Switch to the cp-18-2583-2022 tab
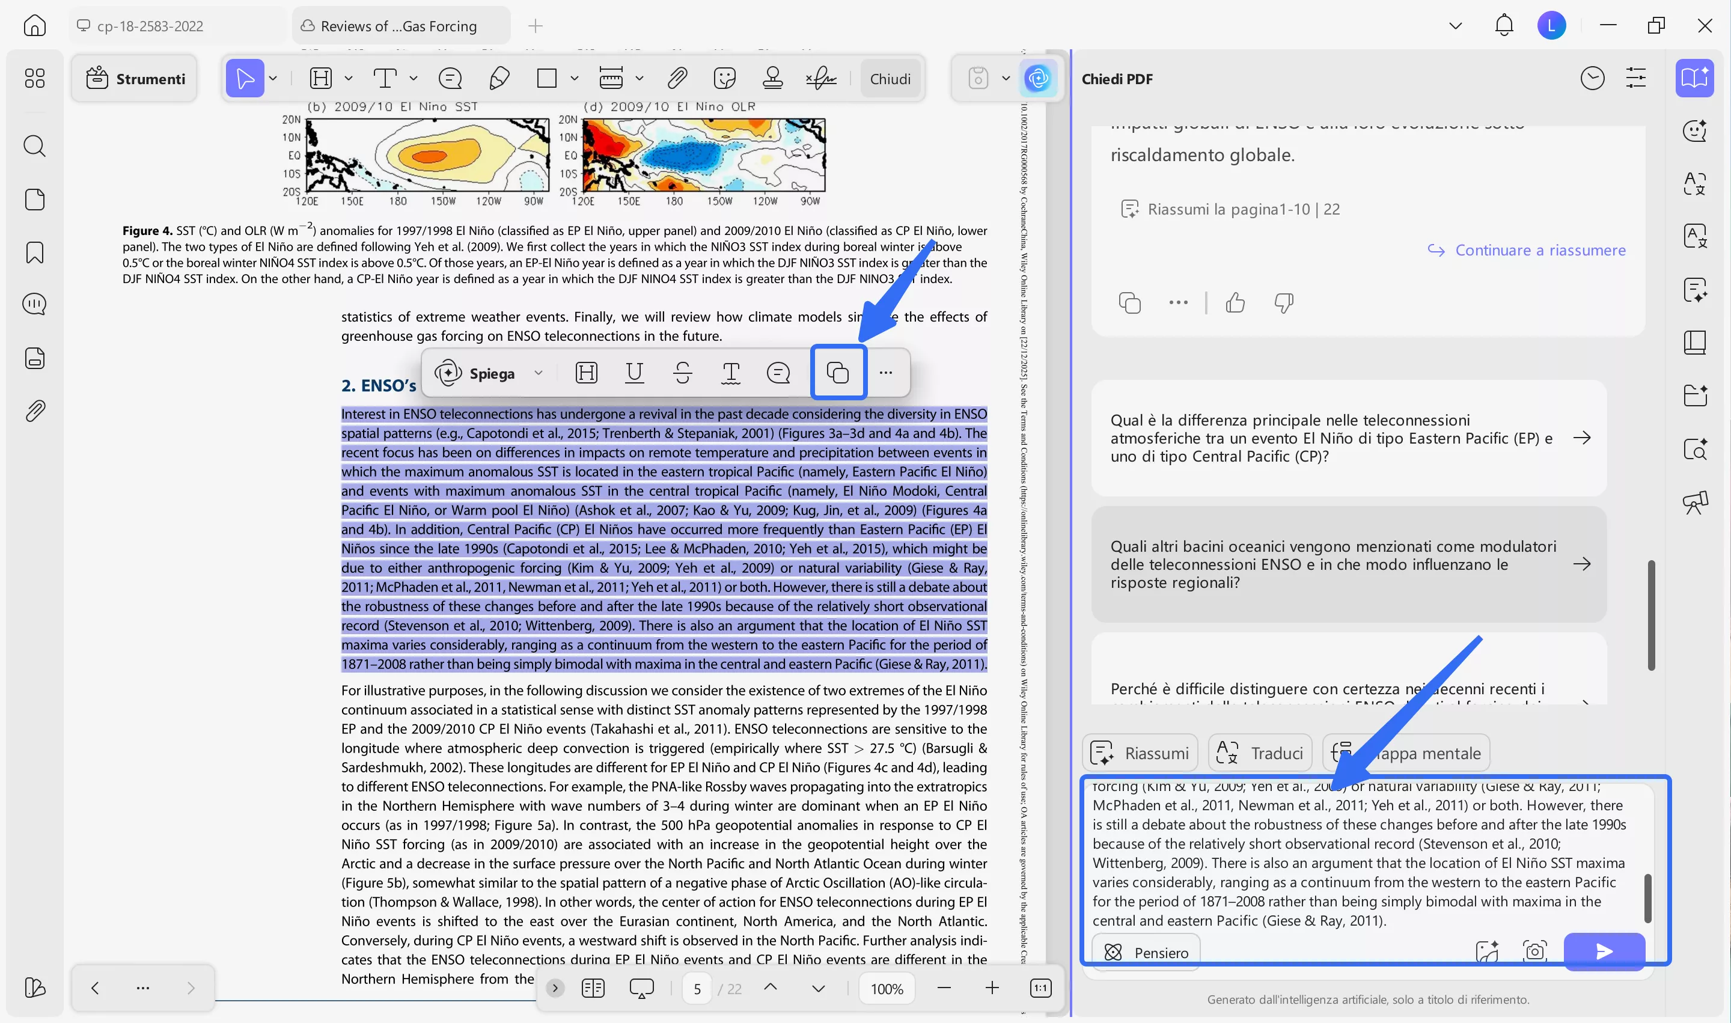The image size is (1731, 1023). (x=149, y=25)
